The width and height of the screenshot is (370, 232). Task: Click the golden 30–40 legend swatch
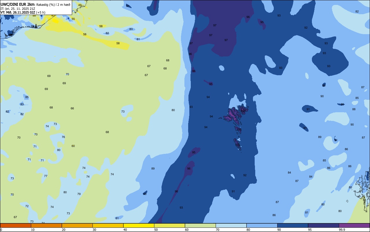[108, 225]
